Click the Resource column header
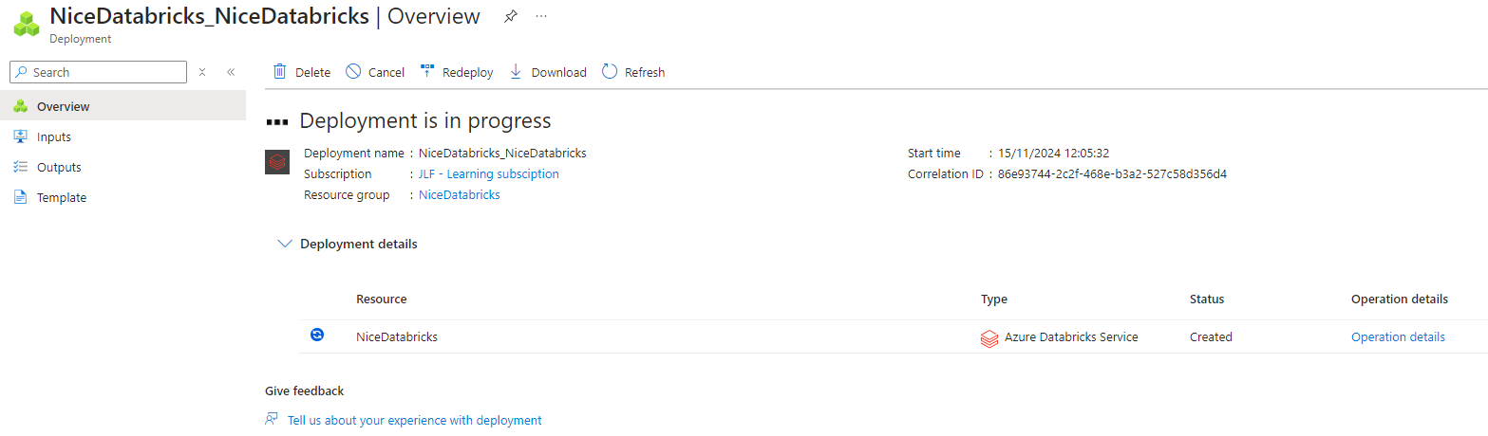 [x=381, y=299]
